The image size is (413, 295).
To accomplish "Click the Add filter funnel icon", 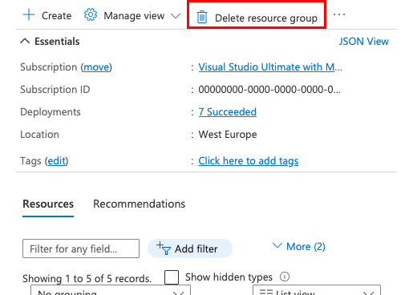I will 164,249.
